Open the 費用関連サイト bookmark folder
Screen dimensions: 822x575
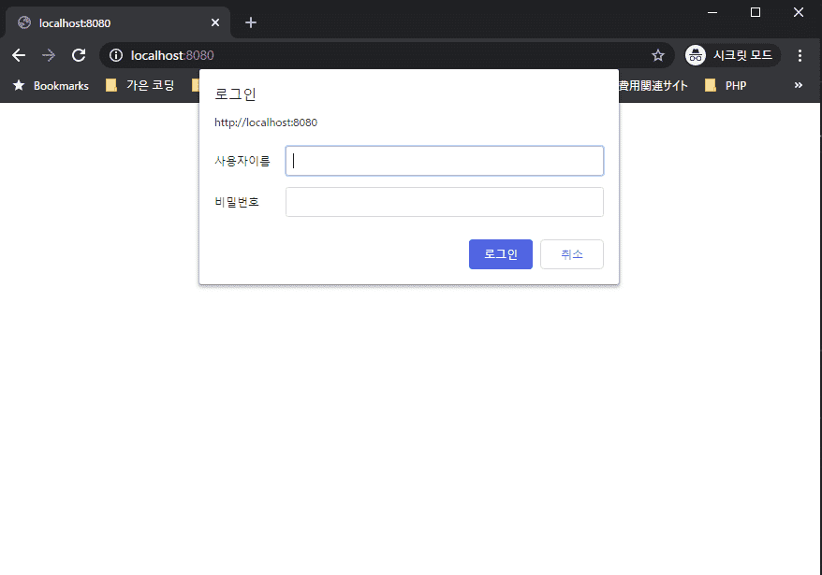point(653,85)
